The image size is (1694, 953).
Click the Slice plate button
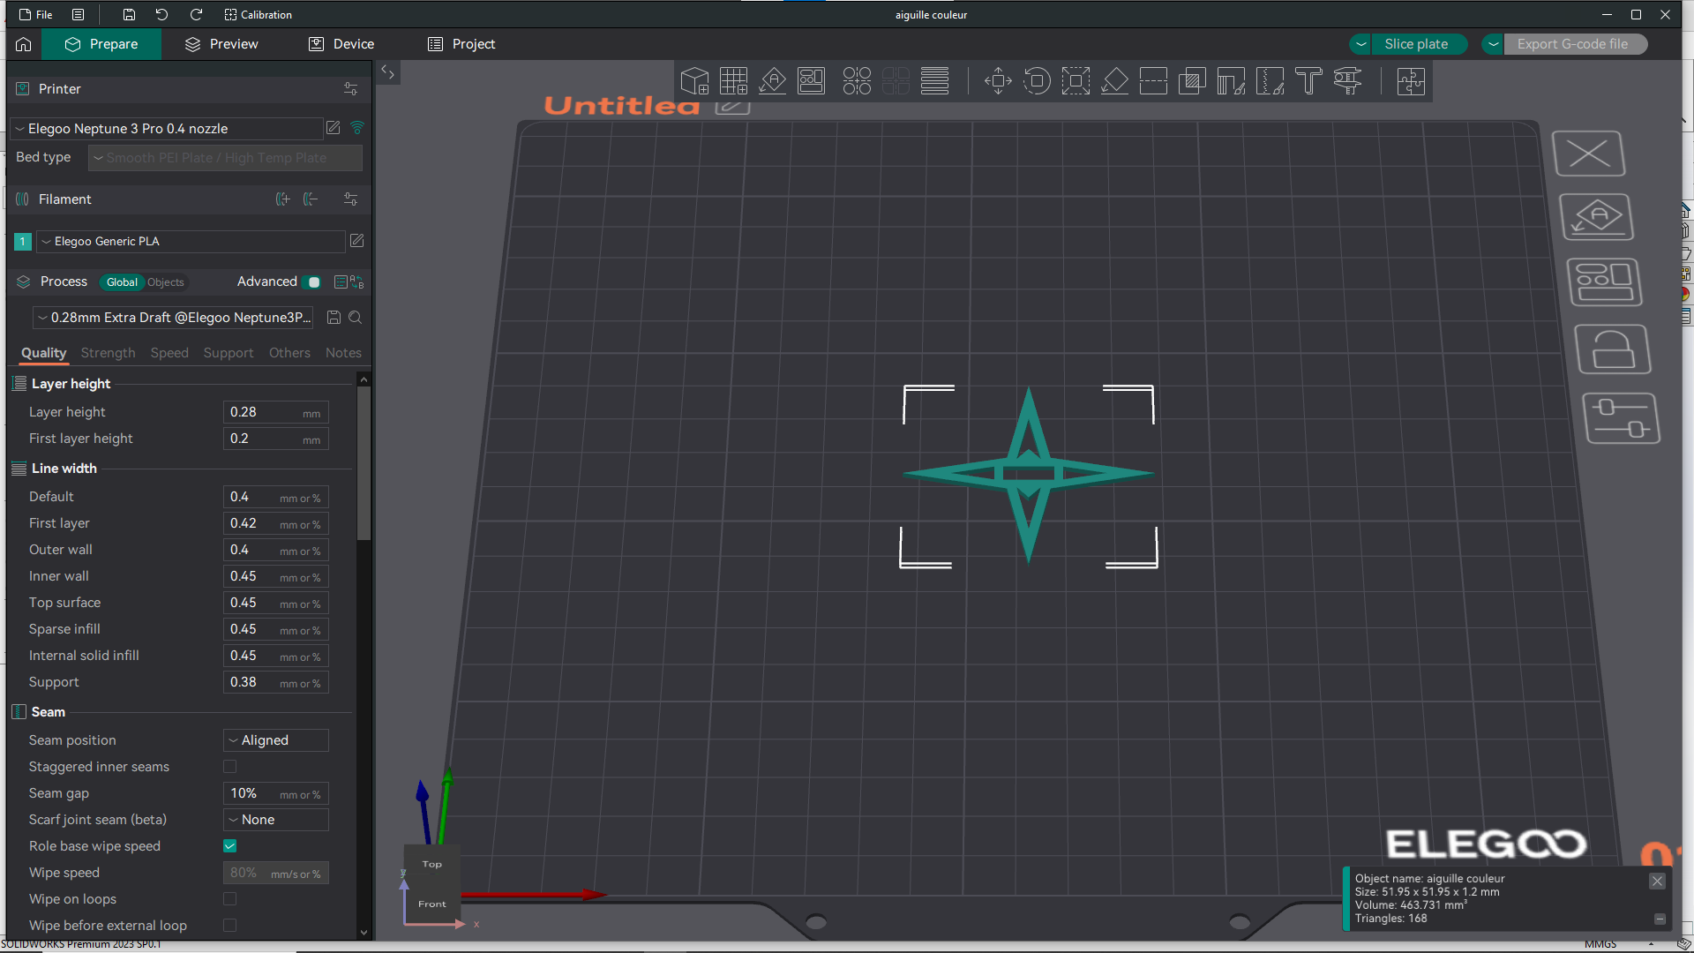1416,43
